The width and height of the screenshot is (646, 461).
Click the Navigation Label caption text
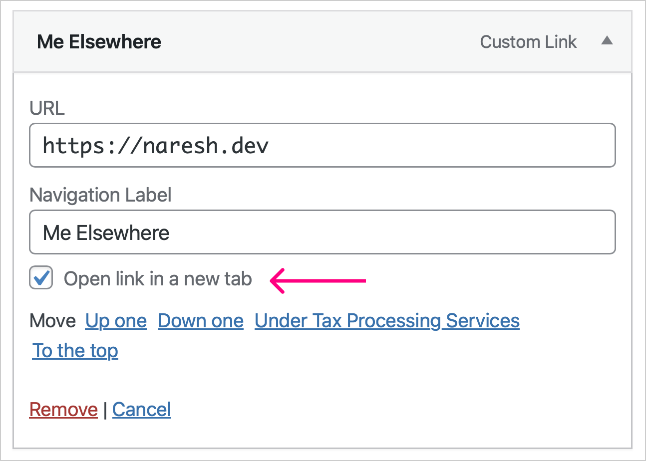click(x=100, y=195)
